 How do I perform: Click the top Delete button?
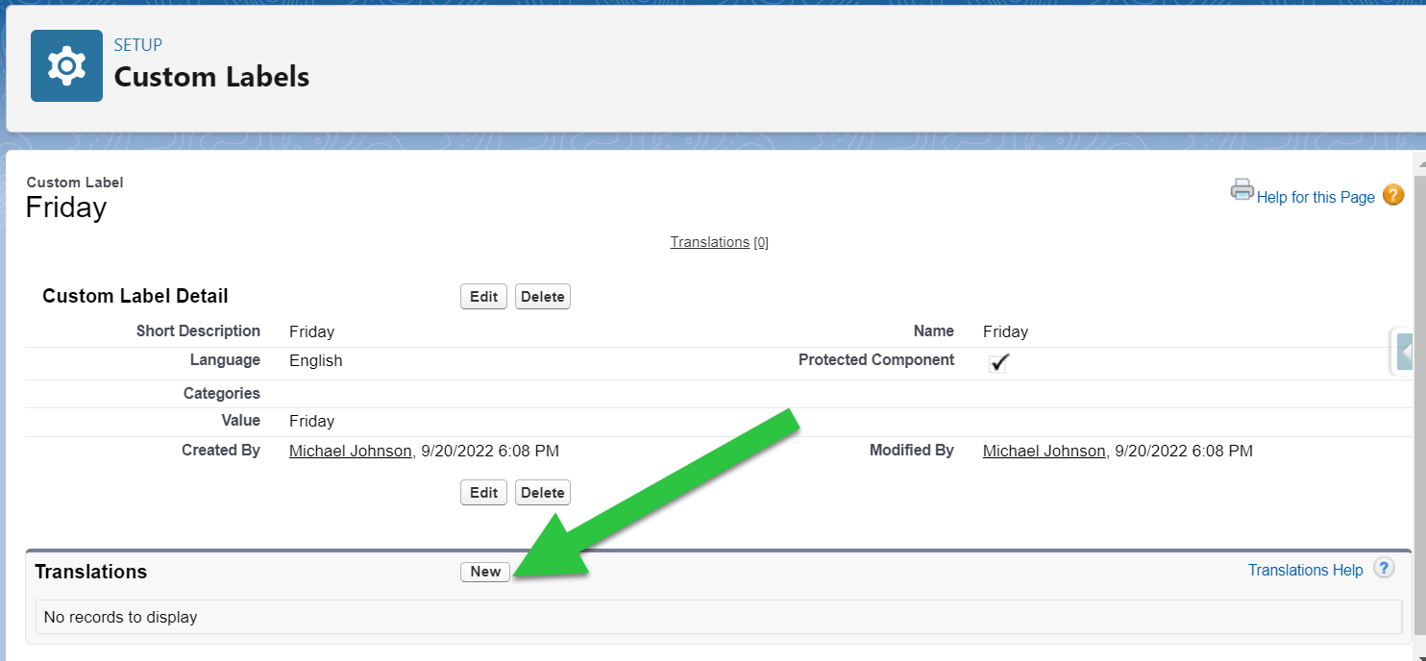coord(542,296)
